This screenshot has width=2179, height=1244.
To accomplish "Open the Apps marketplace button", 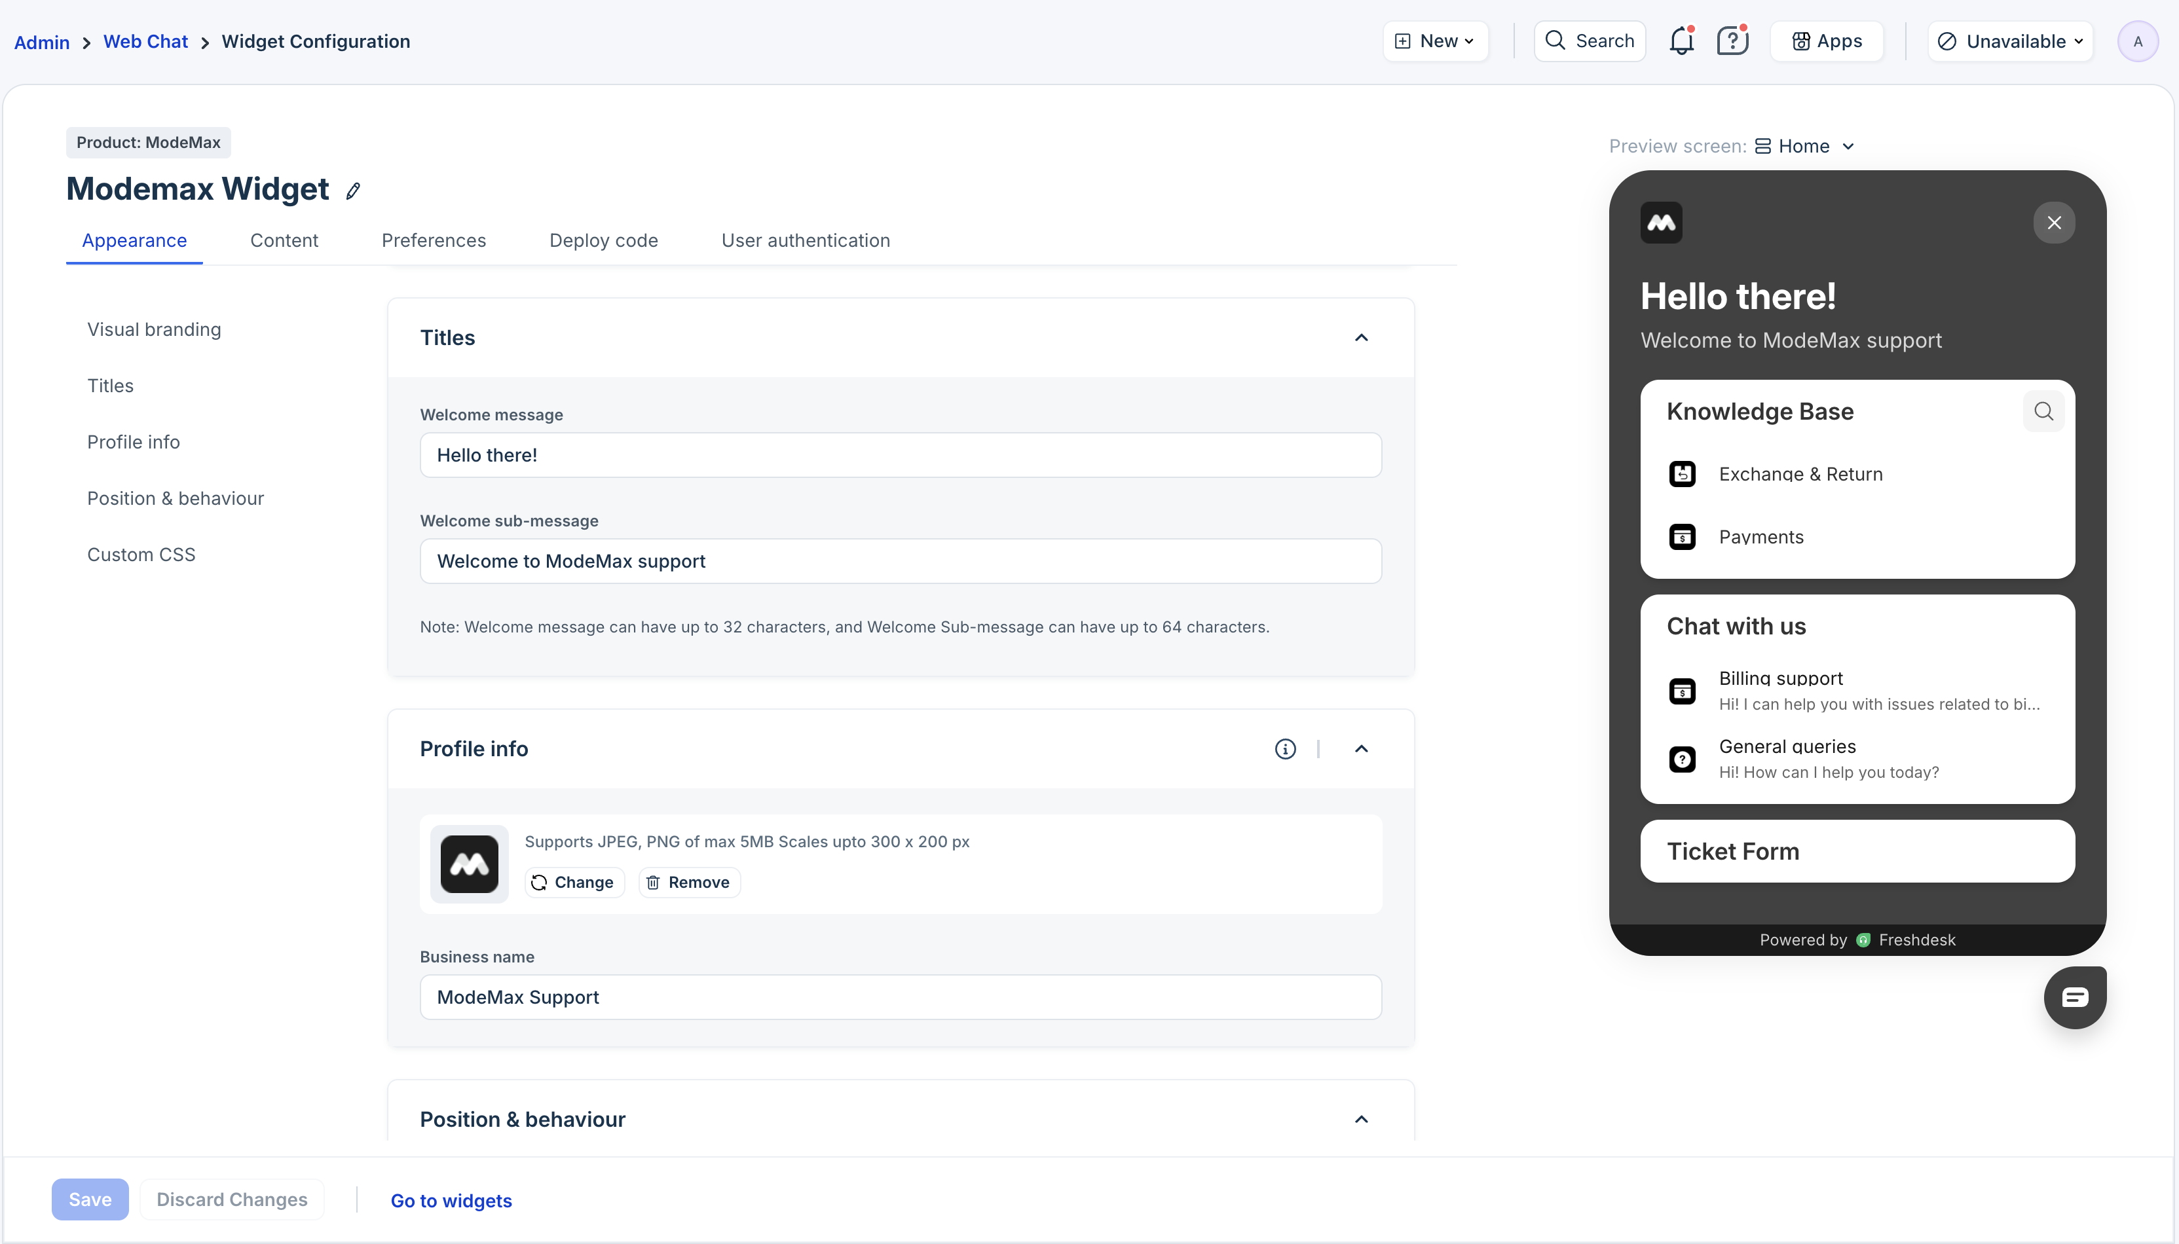I will [x=1827, y=41].
